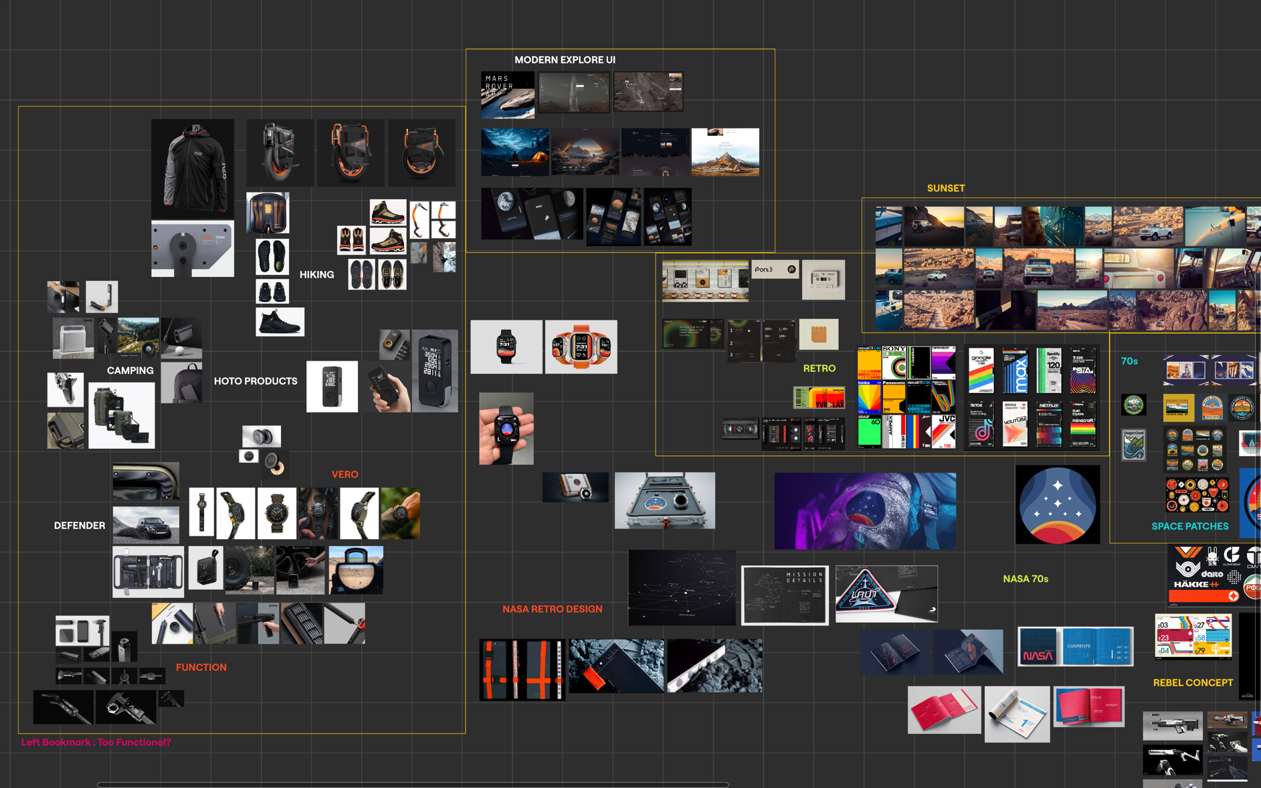Click the CAMPING text label
The width and height of the screenshot is (1261, 788).
tap(130, 371)
